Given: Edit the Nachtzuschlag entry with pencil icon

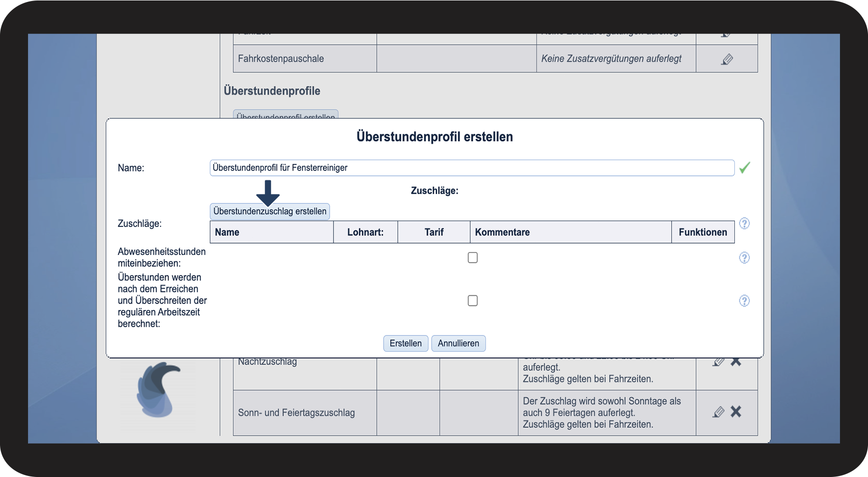Looking at the screenshot, I should click(x=719, y=362).
